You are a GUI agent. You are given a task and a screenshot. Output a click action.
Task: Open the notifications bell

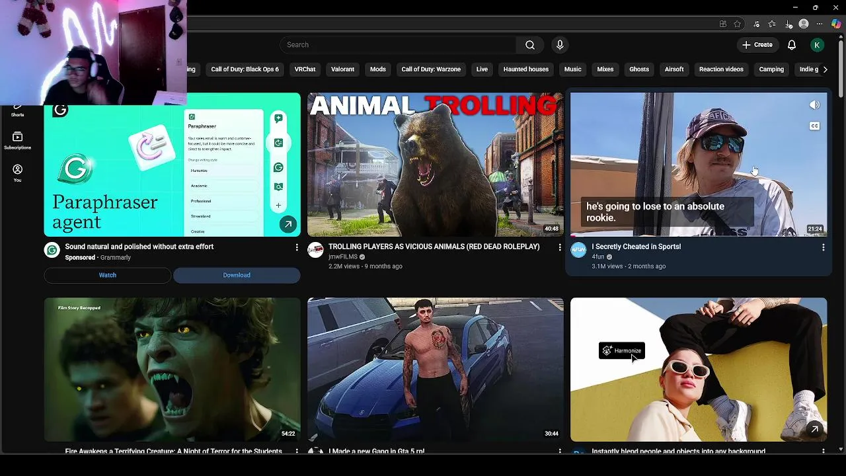(x=792, y=45)
